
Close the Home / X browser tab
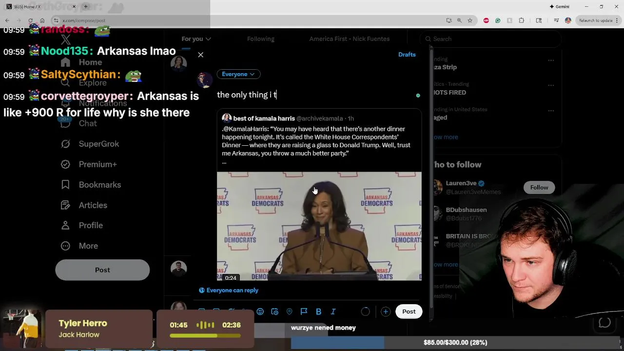click(x=74, y=7)
